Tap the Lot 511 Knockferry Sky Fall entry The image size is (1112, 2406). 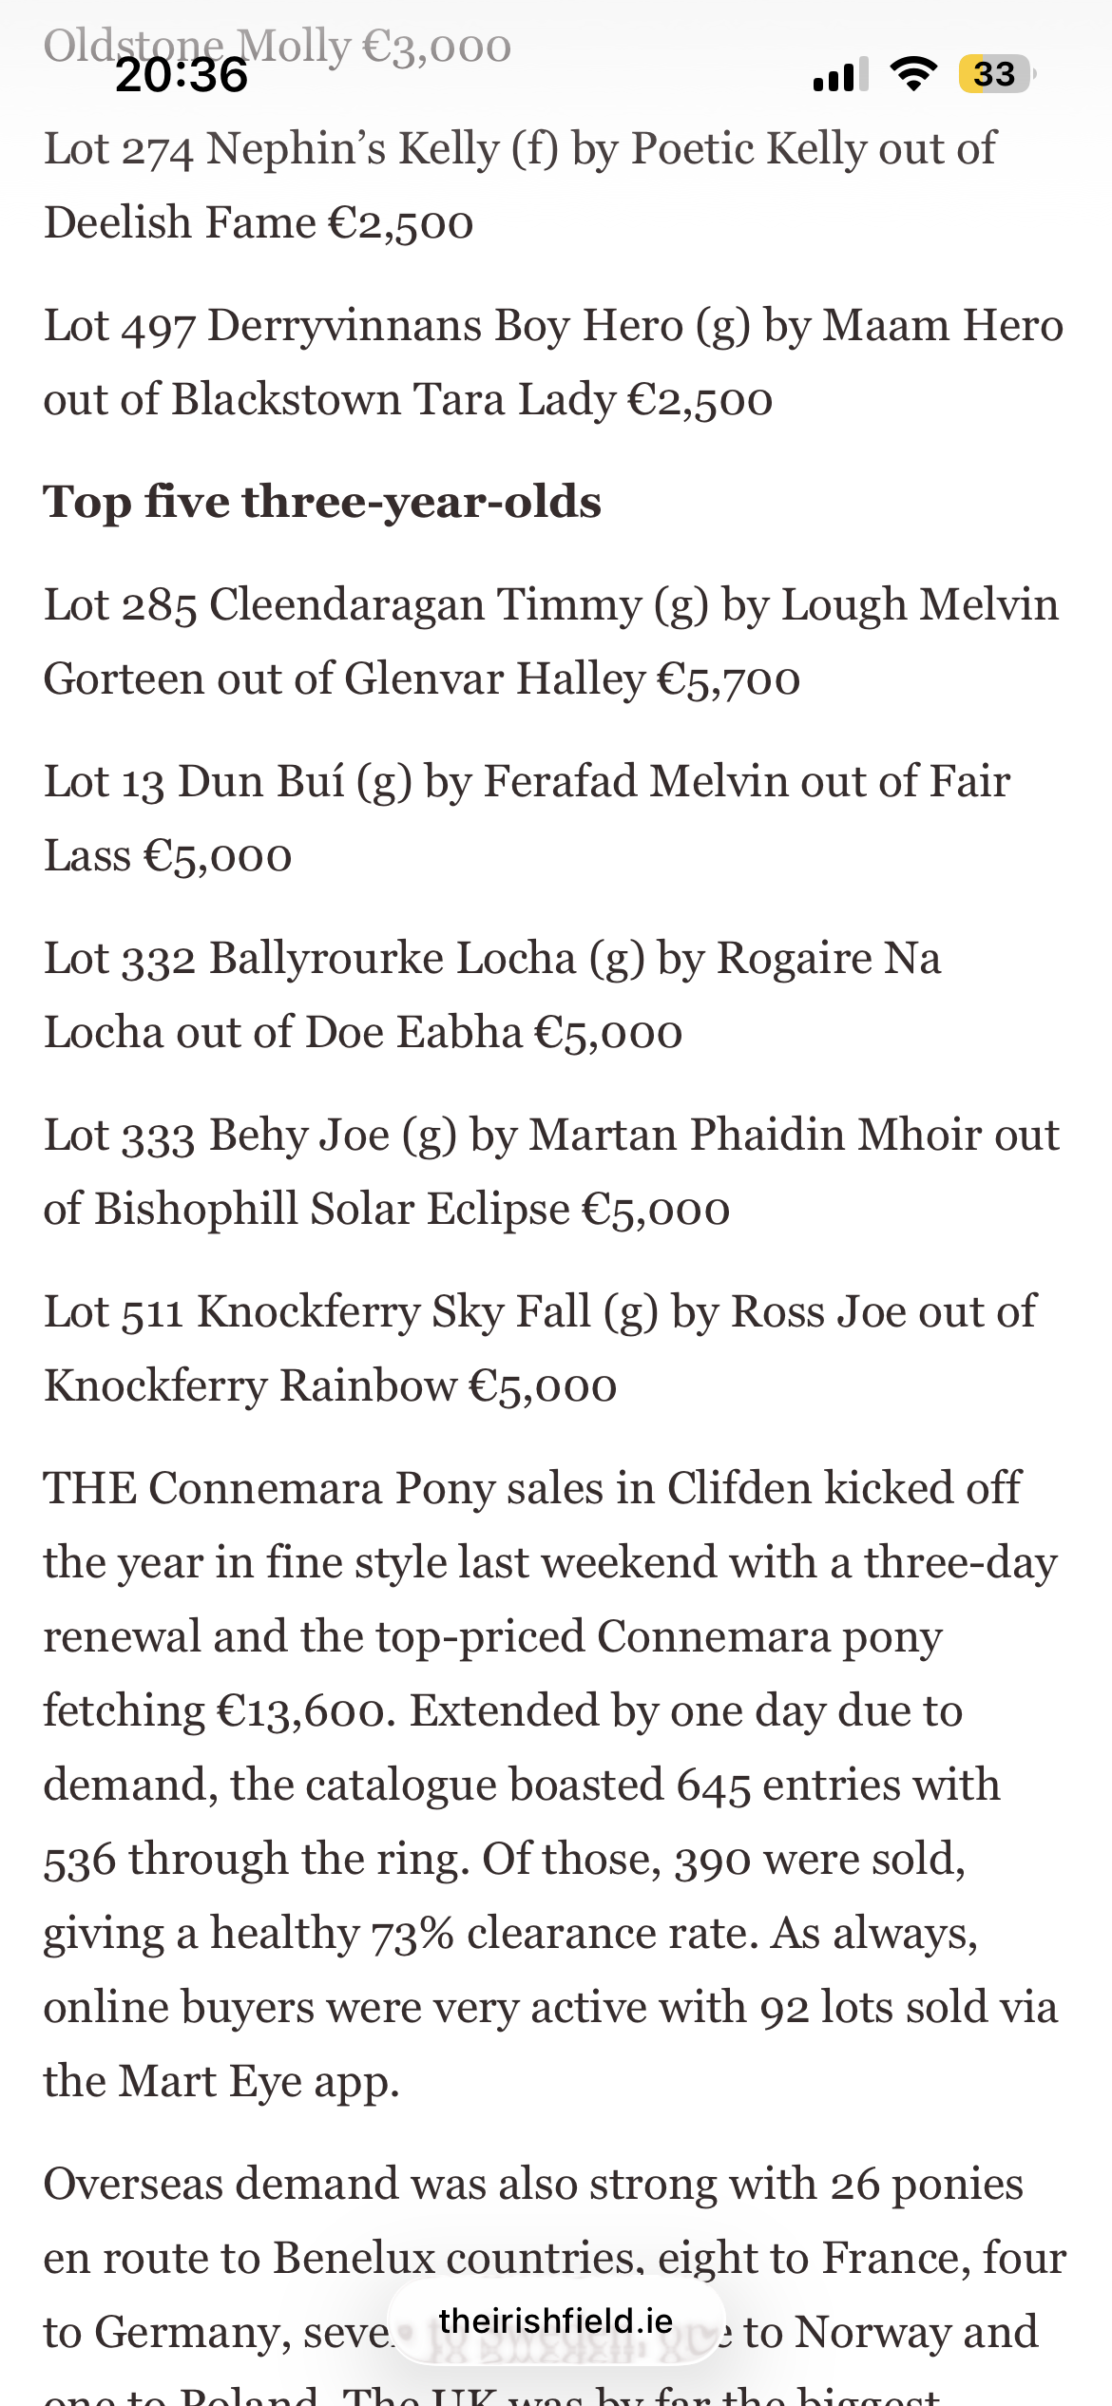(x=540, y=1348)
